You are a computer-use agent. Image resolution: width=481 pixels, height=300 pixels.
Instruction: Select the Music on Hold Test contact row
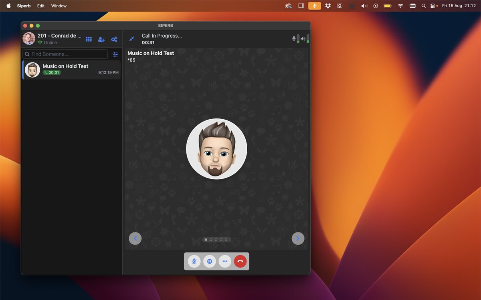coord(71,70)
